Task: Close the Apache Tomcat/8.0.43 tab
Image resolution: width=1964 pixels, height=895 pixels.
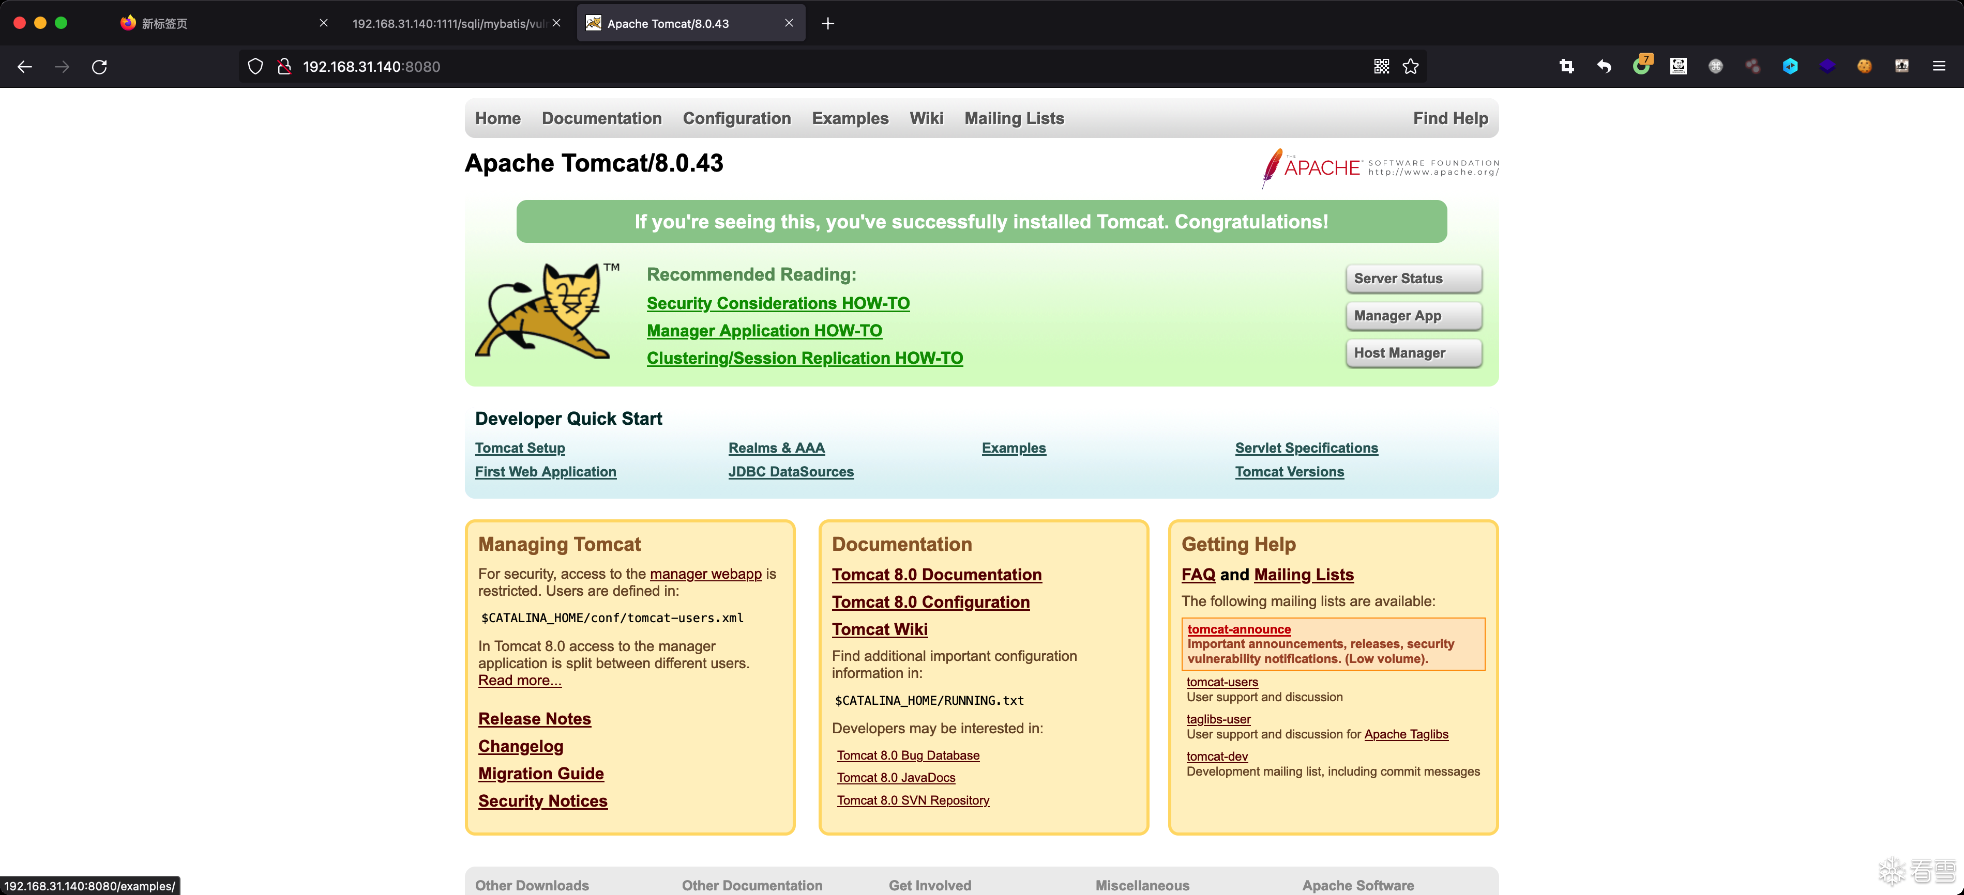Action: (789, 24)
